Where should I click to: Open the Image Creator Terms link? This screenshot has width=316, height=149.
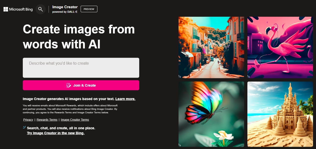[75, 120]
